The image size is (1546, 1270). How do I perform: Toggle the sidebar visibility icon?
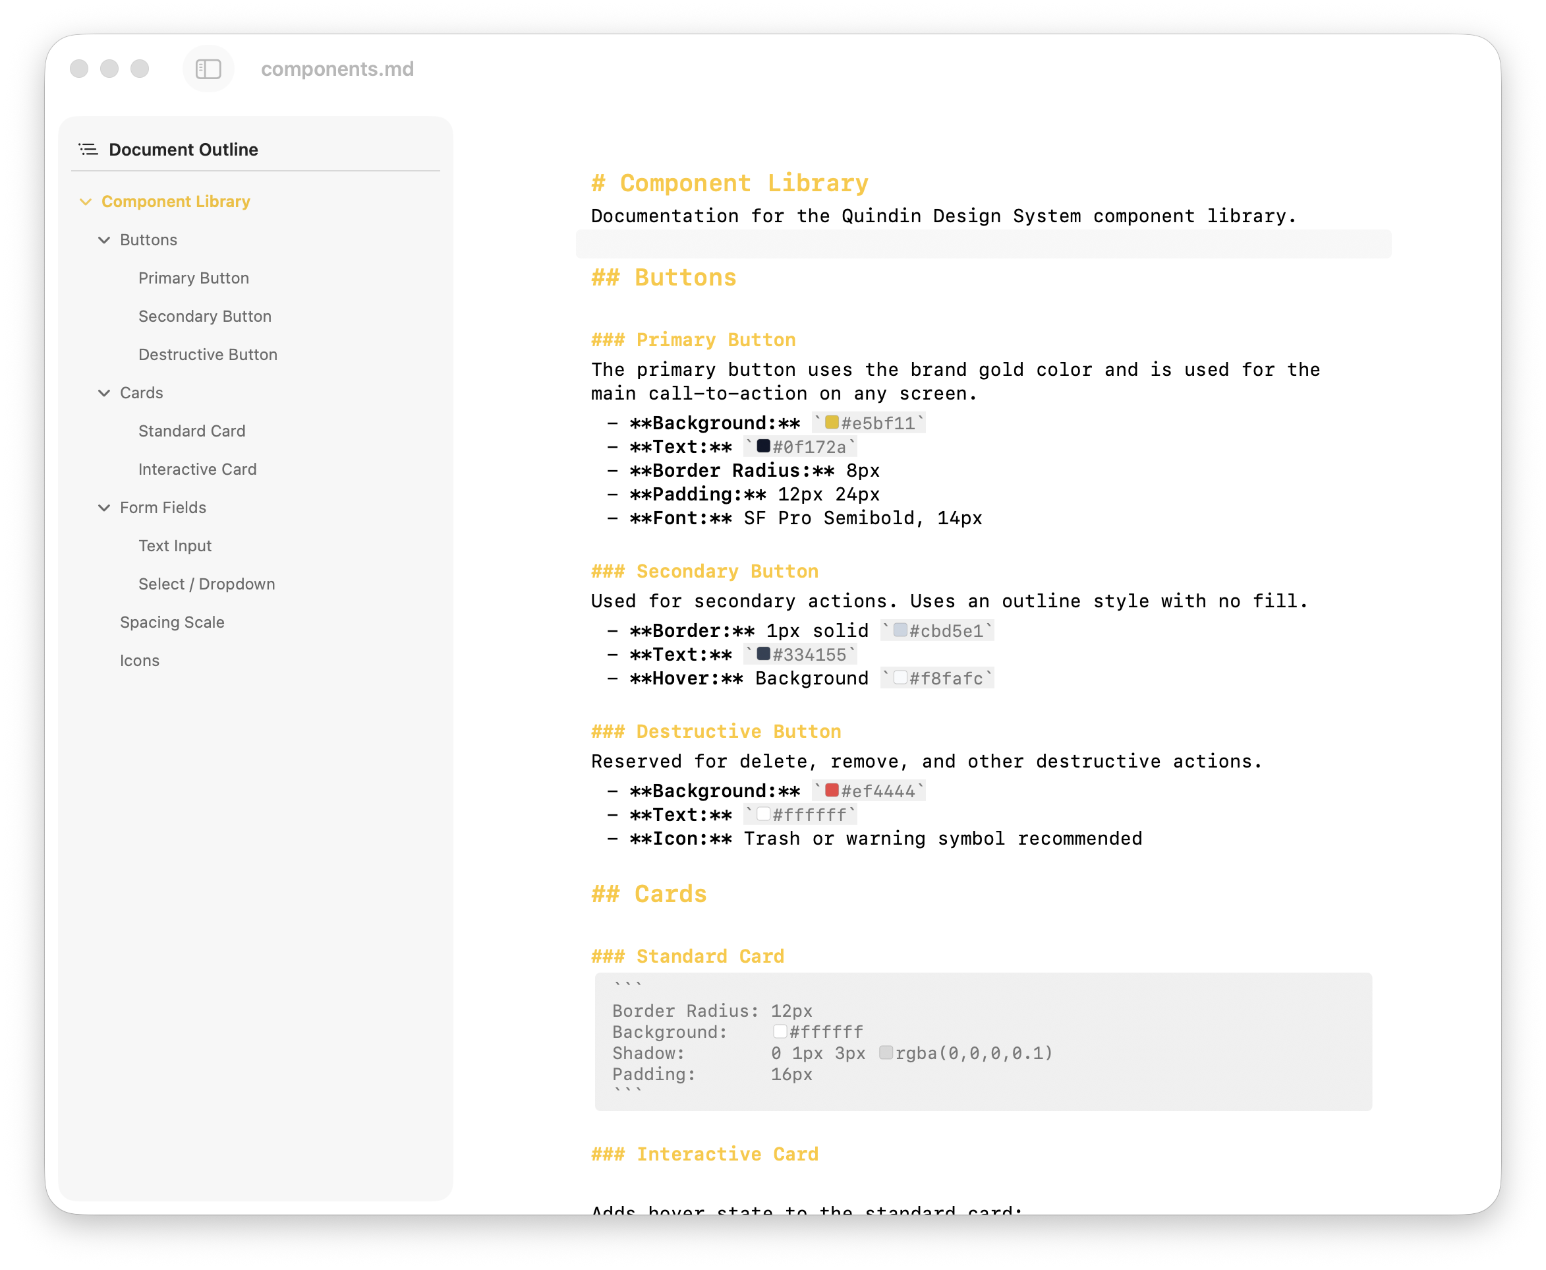coord(208,68)
